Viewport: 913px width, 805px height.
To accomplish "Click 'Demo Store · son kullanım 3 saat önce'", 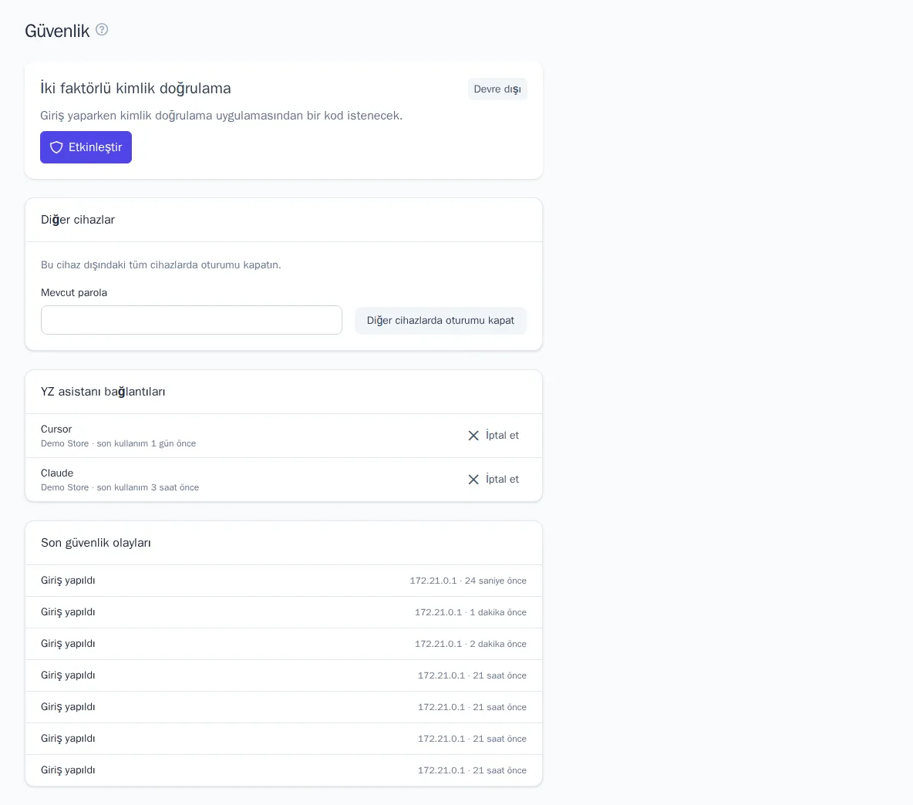I will point(120,488).
